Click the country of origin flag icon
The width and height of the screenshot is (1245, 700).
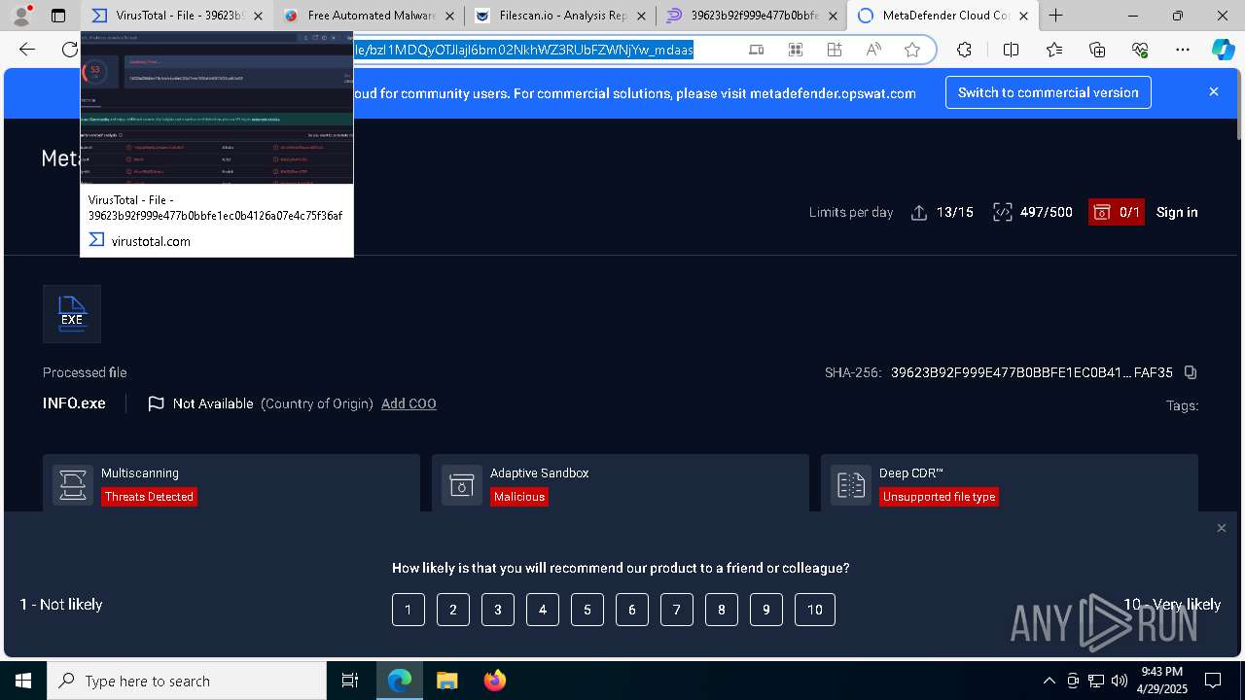click(x=156, y=403)
